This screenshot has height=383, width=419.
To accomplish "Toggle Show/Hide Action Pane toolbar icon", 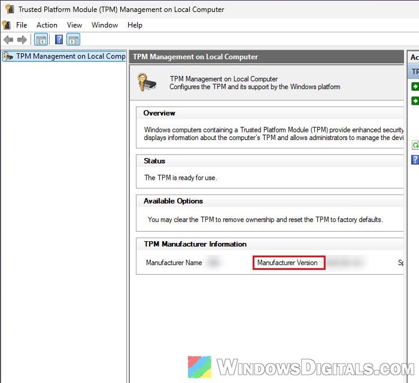I will (73, 40).
